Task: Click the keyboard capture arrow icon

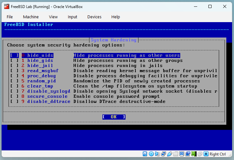Action: (206, 154)
